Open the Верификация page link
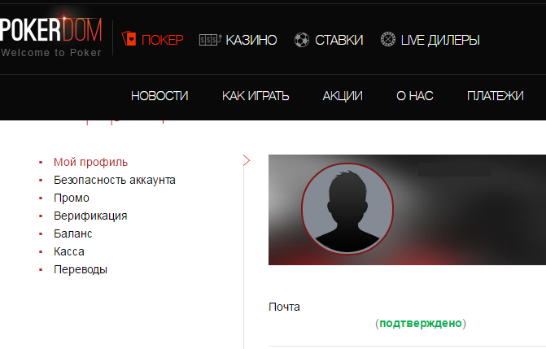 tap(90, 216)
